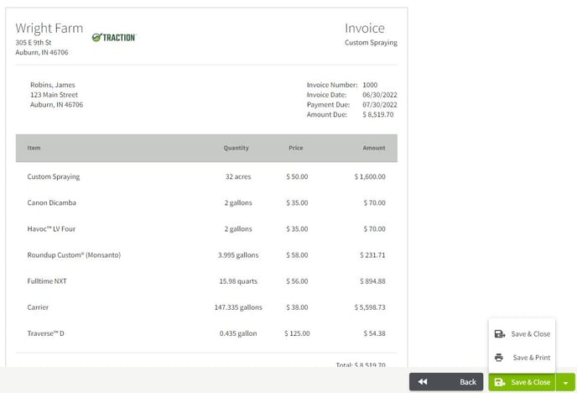Click the Item column header
The height and width of the screenshot is (393, 577).
coord(34,148)
